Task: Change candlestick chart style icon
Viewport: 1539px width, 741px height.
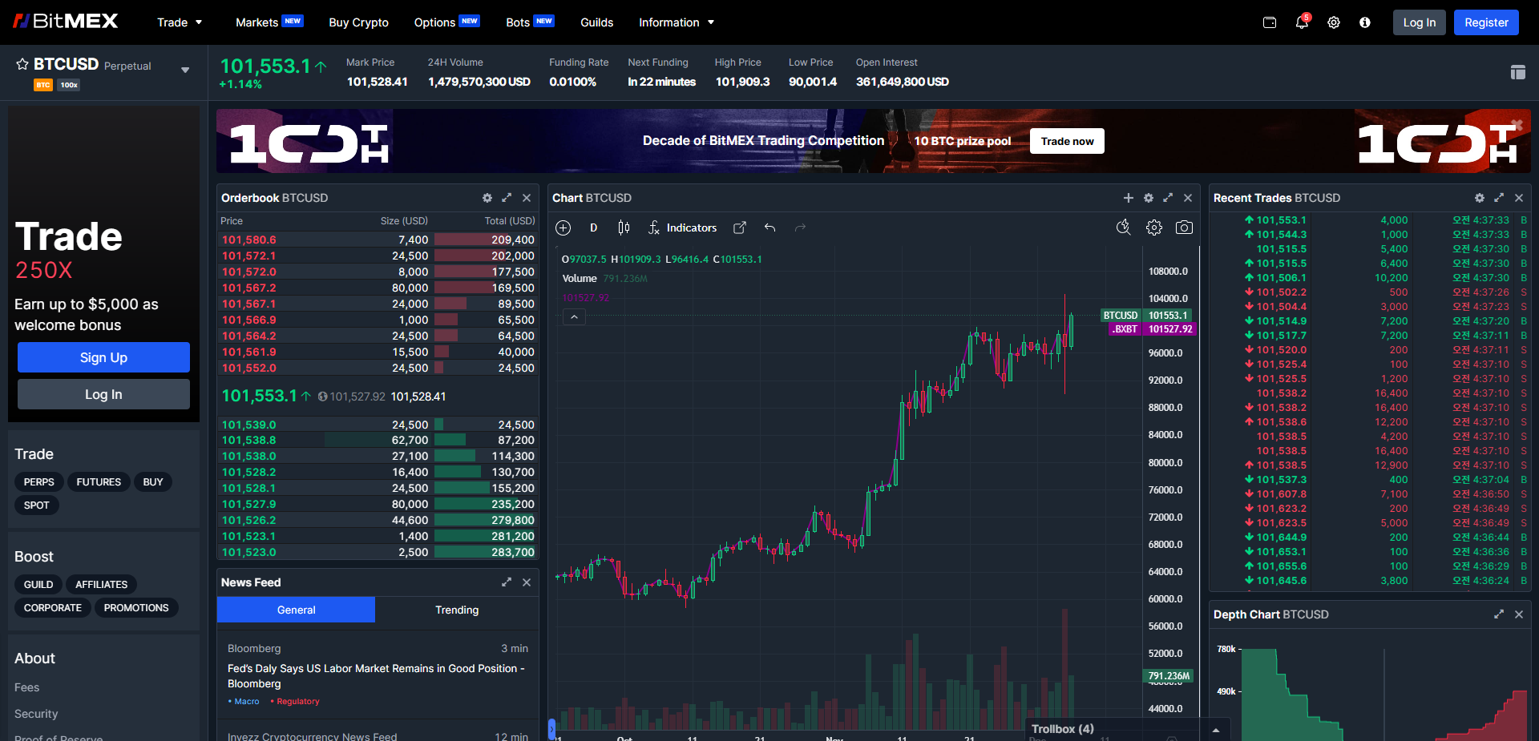Action: [624, 228]
